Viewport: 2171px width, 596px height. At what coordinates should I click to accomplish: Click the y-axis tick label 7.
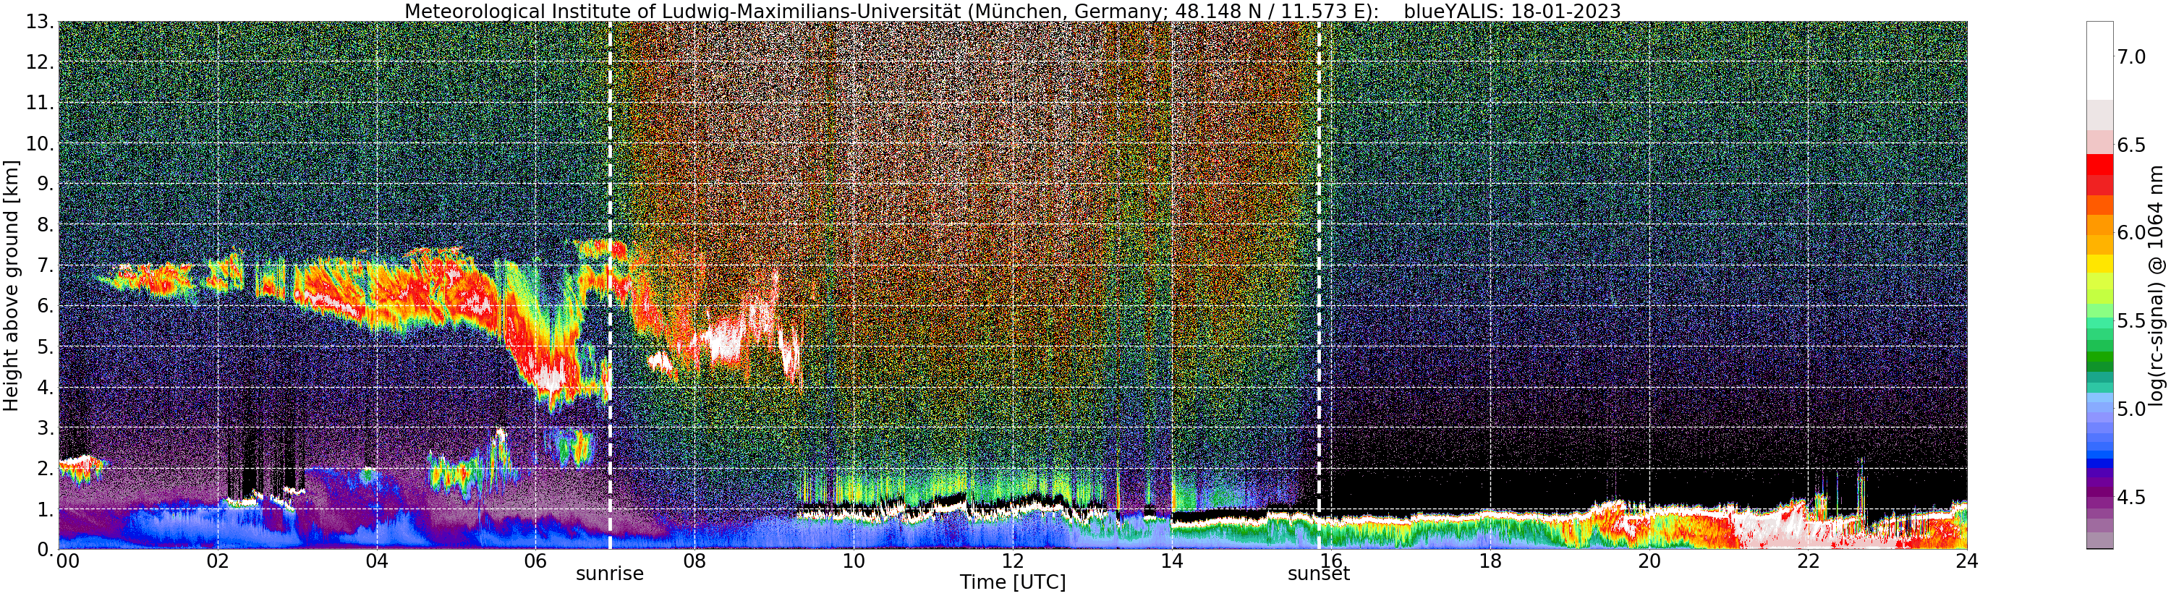pos(45,265)
